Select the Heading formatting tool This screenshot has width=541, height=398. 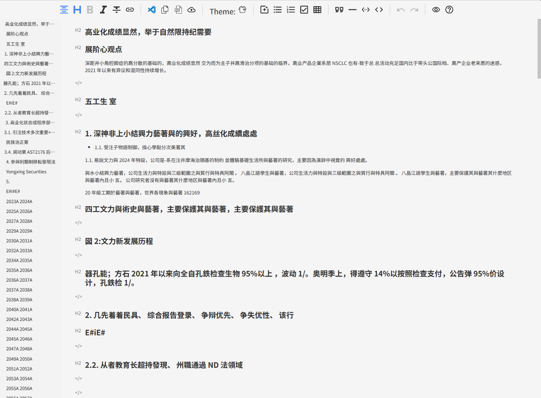77,9
